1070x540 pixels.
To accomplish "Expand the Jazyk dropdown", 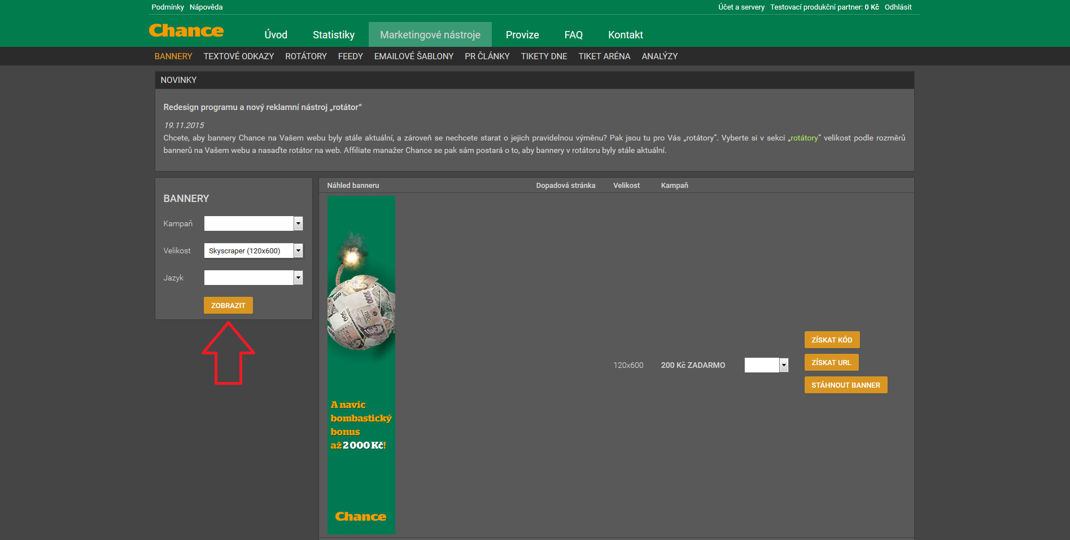I will click(254, 278).
